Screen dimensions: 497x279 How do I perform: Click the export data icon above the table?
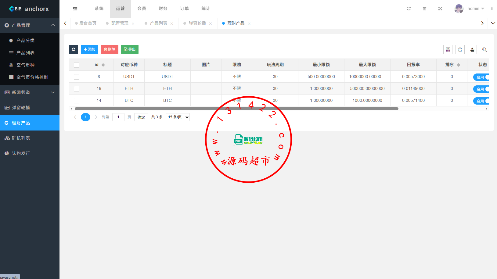472,49
